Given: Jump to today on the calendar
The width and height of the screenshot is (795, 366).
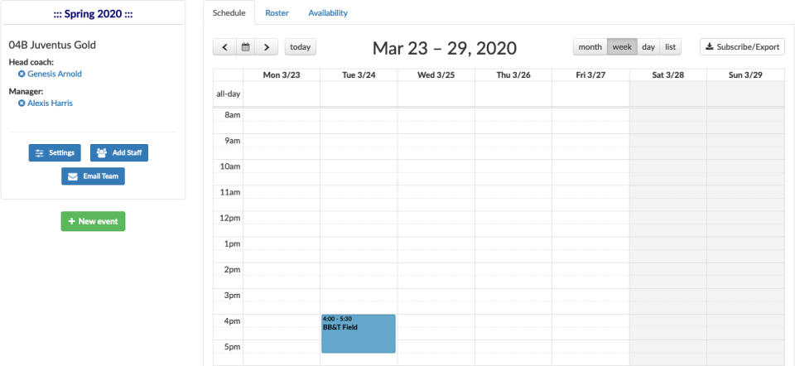Looking at the screenshot, I should click(x=301, y=47).
